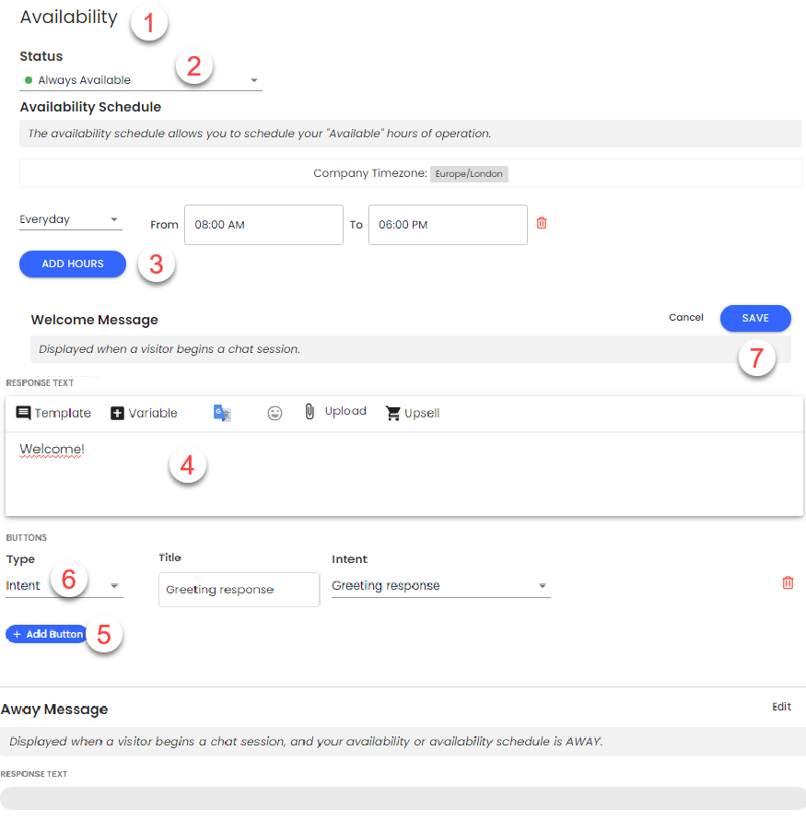Click the Upsell shopping cart icon
The height and width of the screenshot is (821, 806).
[394, 413]
